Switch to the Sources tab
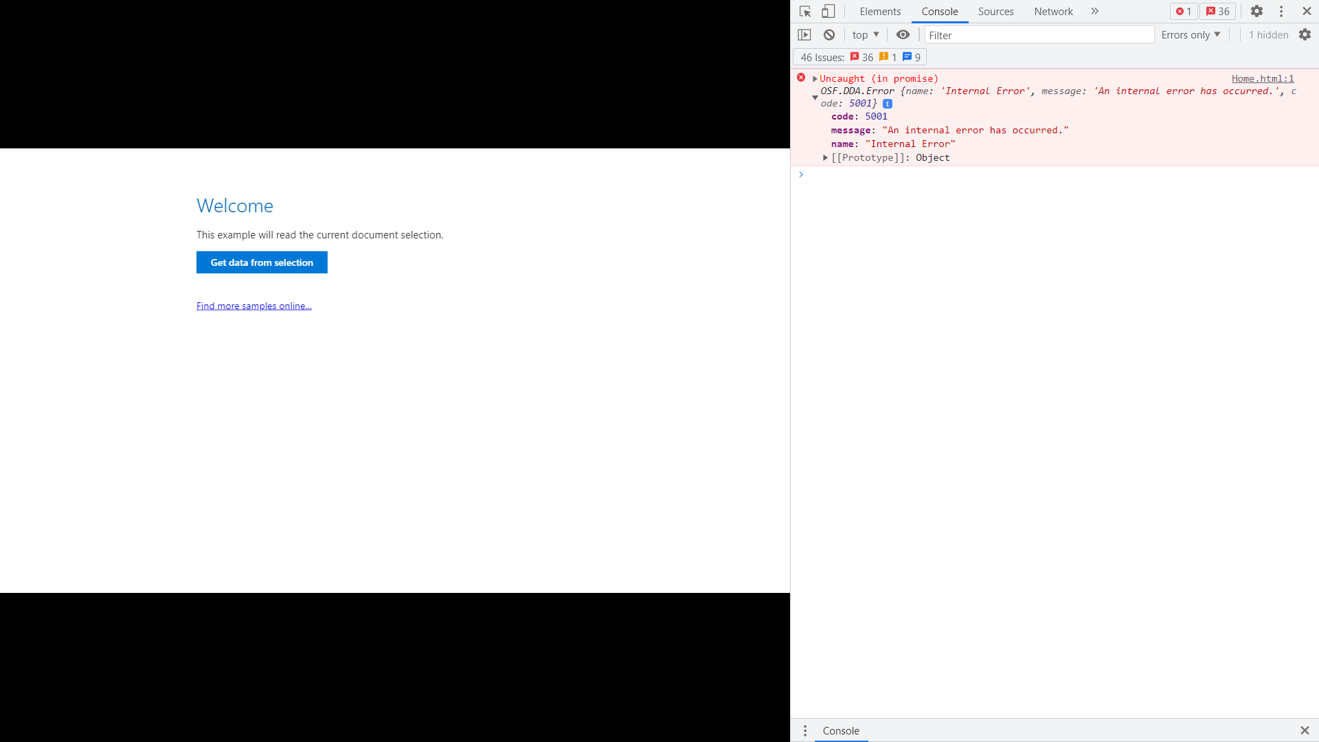Image resolution: width=1319 pixels, height=742 pixels. (x=995, y=11)
